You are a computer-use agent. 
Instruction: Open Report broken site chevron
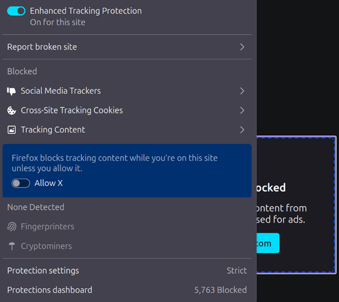click(x=242, y=47)
